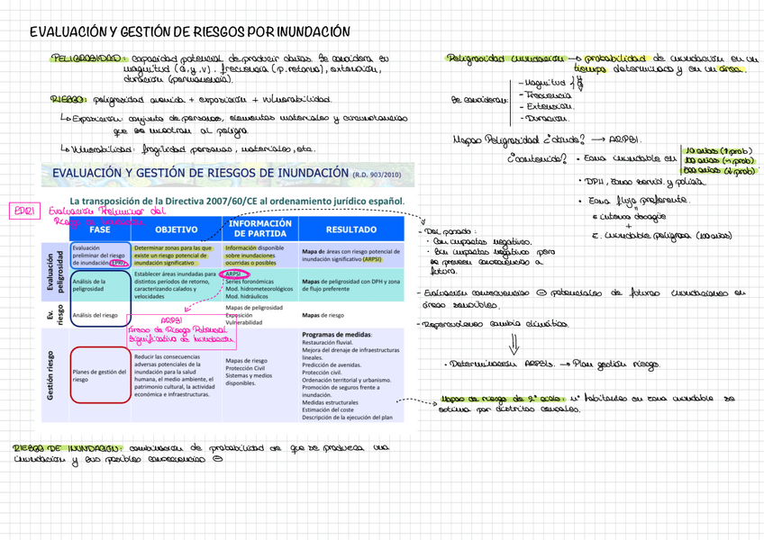Click the double down arrow in right notes
The height and width of the screenshot is (540, 764).
click(514, 343)
